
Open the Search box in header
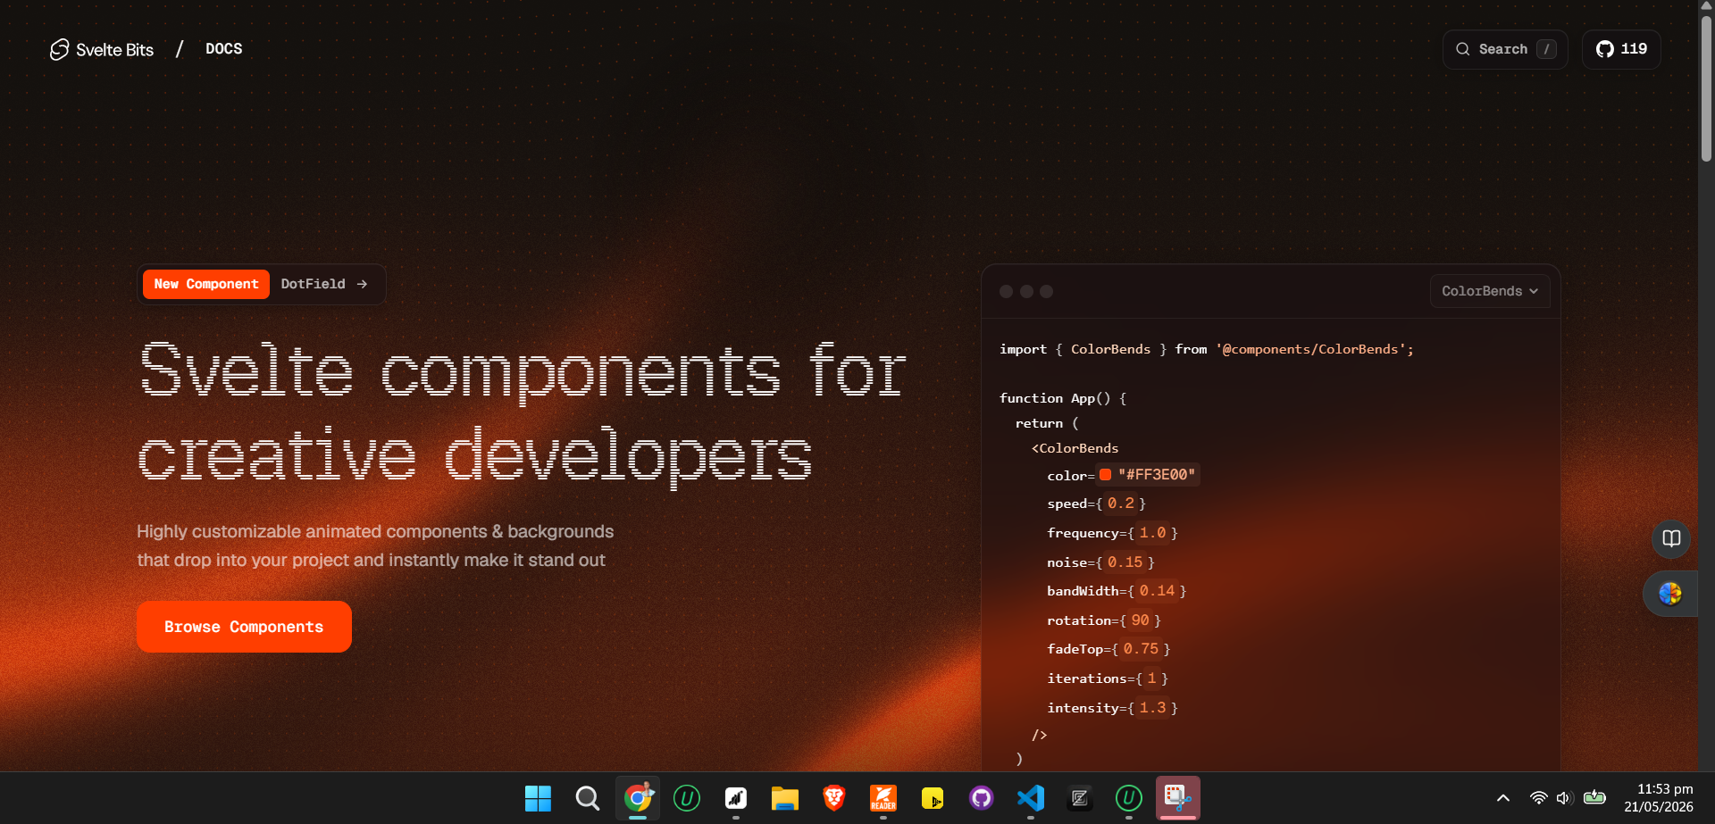1505,49
